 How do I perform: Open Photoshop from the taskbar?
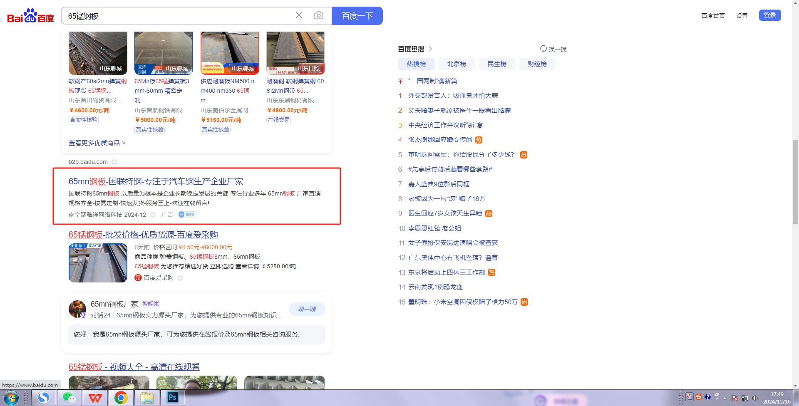pos(172,398)
